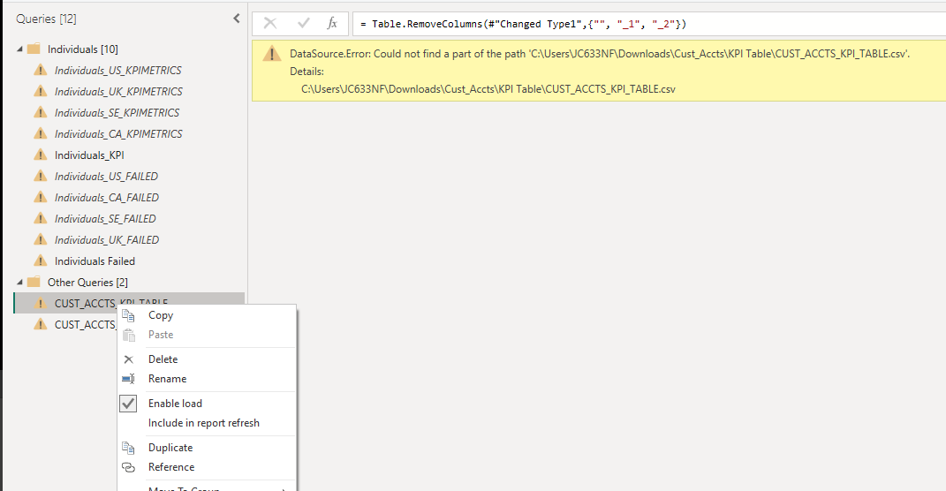Screen dimensions: 946x491
Task: Click the Copy icon in context menu
Action: (128, 315)
